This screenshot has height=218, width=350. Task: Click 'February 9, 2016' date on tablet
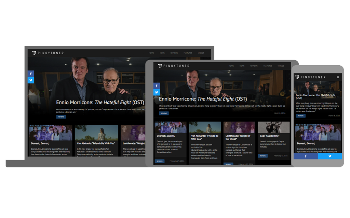pos(281,156)
